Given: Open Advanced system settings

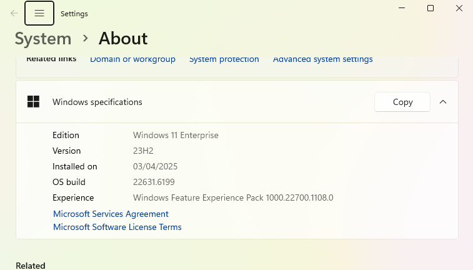Looking at the screenshot, I should tap(322, 59).
